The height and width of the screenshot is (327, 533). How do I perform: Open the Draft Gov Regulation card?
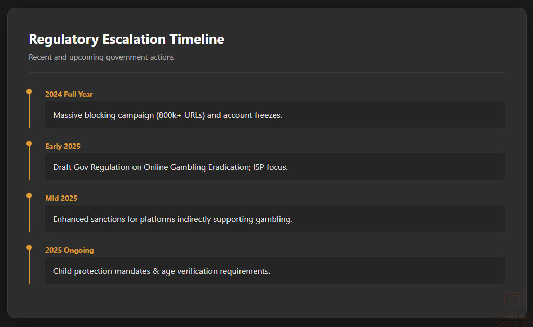(275, 167)
